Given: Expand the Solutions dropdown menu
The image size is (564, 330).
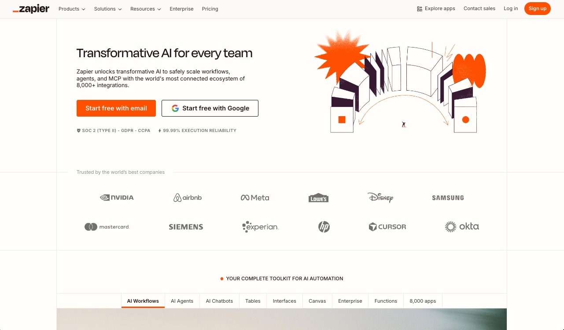Looking at the screenshot, I should pyautogui.click(x=108, y=9).
